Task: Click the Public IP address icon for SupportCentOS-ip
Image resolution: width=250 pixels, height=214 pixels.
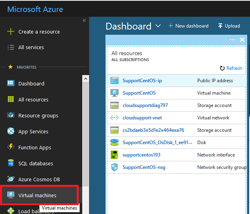Action: [114, 81]
